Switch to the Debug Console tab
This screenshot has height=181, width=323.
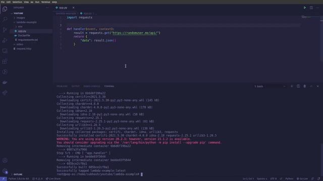[x=92, y=86]
